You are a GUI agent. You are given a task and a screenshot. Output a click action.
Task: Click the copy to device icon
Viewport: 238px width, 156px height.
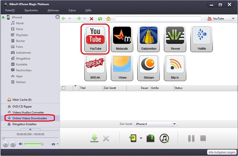[133, 138]
